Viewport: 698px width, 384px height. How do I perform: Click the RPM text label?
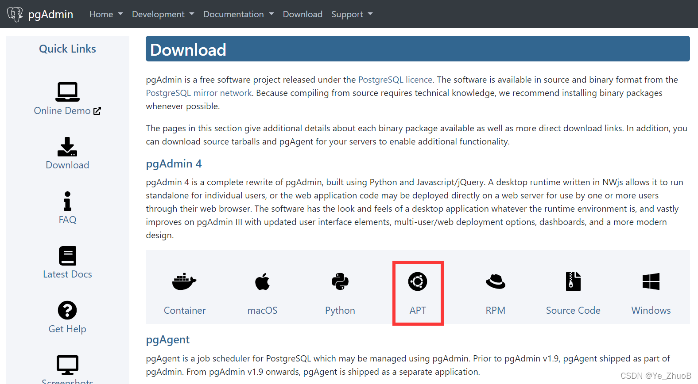click(496, 311)
